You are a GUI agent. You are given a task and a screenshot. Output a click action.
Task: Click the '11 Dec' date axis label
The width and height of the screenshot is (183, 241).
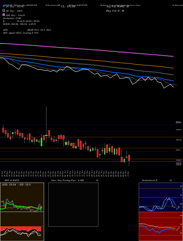point(128,173)
